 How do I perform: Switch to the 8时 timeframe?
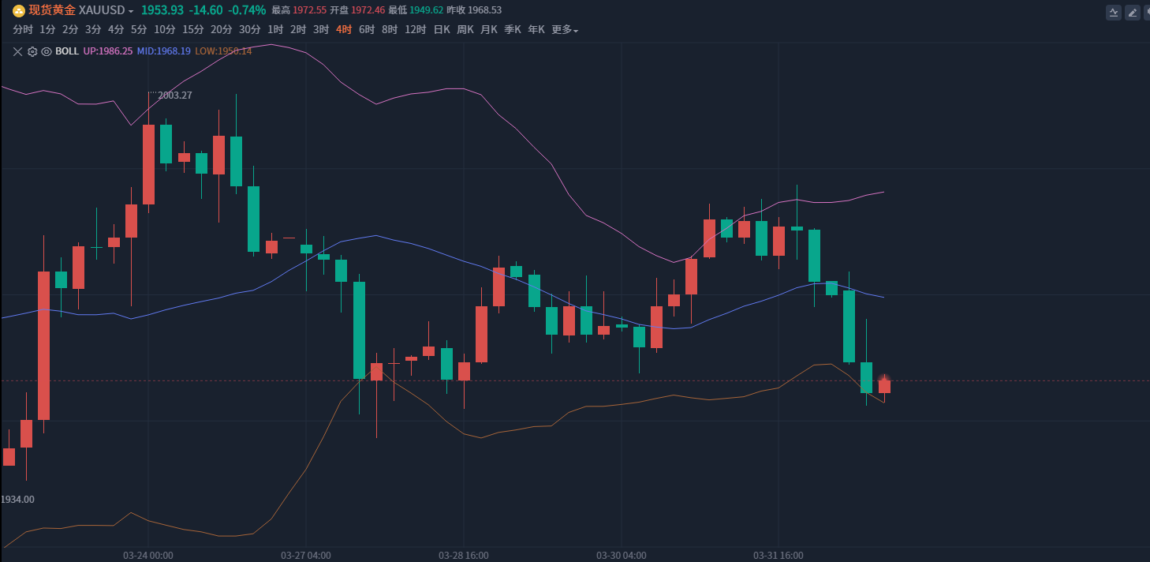390,30
